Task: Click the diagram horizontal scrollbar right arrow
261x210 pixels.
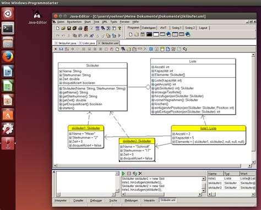Action: pyautogui.click(x=249, y=166)
